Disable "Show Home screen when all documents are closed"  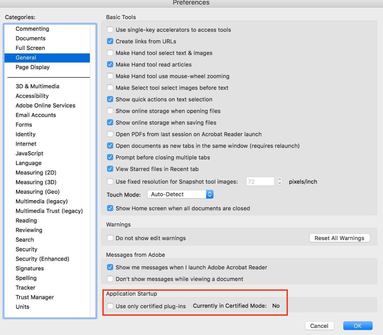(110, 209)
